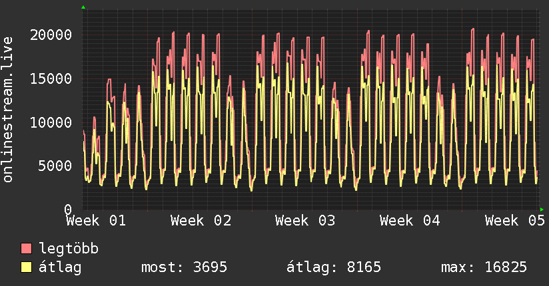
Task: Click the Week 01 axis label
Action: click(x=96, y=221)
